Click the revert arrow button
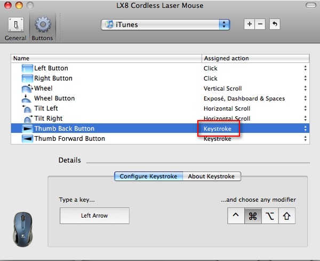320x261 pixels. click(275, 25)
